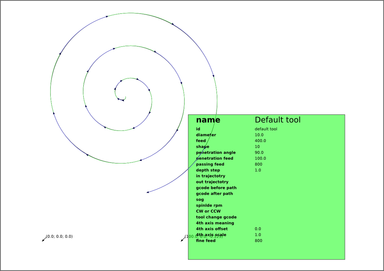
Task: Click the "gcode before path" label
Action: click(216, 188)
